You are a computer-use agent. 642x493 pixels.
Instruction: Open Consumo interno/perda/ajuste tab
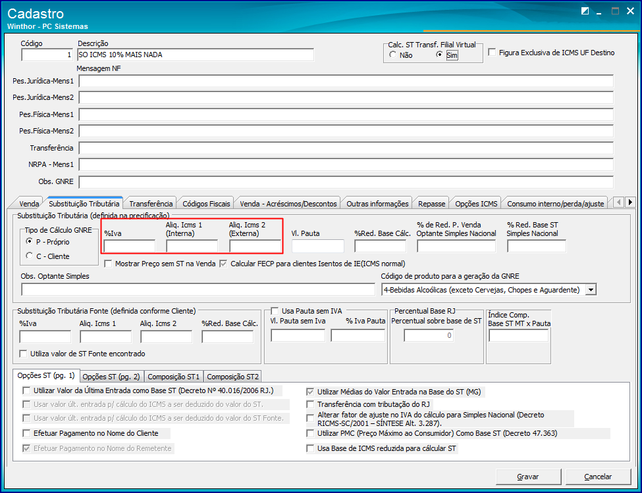556,204
